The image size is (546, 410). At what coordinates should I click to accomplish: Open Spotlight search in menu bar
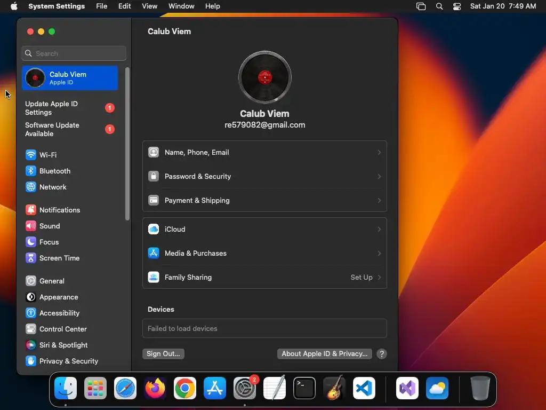click(439, 6)
